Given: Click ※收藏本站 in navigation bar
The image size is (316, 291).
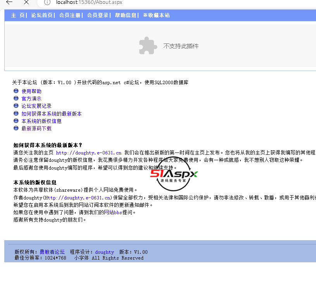Looking at the screenshot, I should (156, 16).
